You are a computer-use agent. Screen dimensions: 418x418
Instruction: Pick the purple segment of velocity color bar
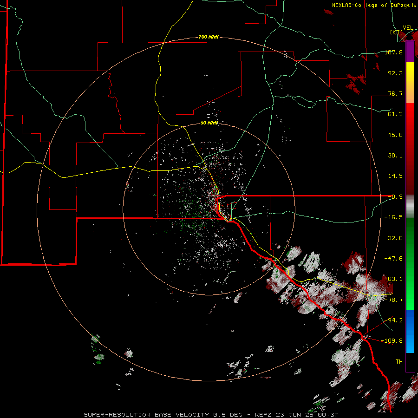click(x=410, y=52)
